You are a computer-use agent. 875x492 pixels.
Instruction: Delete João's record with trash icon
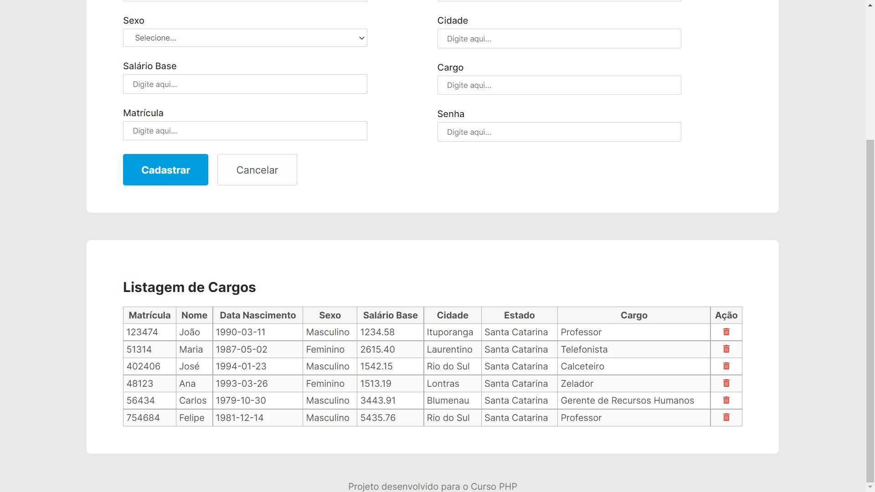(x=726, y=332)
